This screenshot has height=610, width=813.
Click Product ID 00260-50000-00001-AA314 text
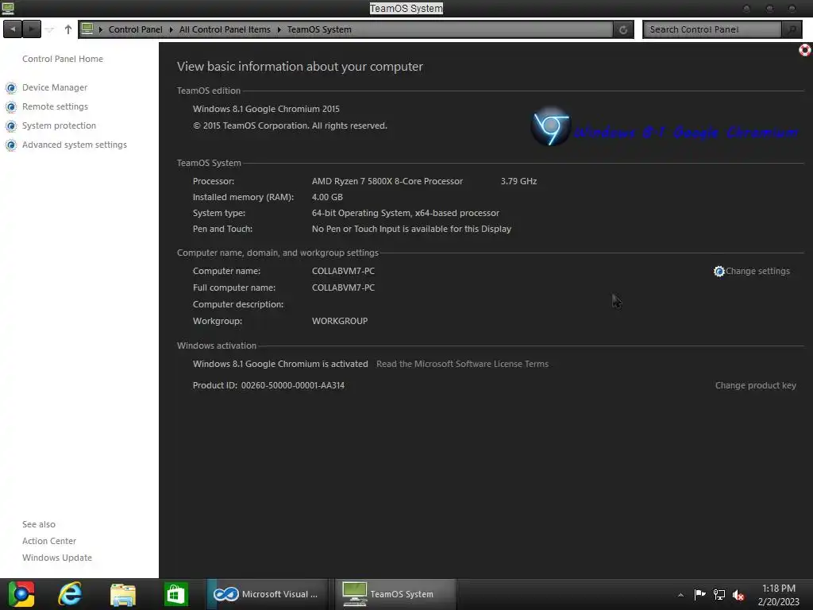tap(268, 385)
